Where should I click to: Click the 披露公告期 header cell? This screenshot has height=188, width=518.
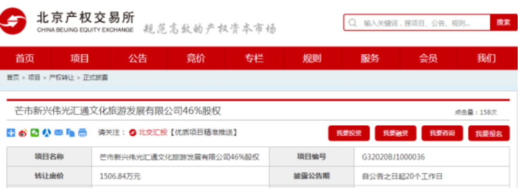(x=312, y=176)
